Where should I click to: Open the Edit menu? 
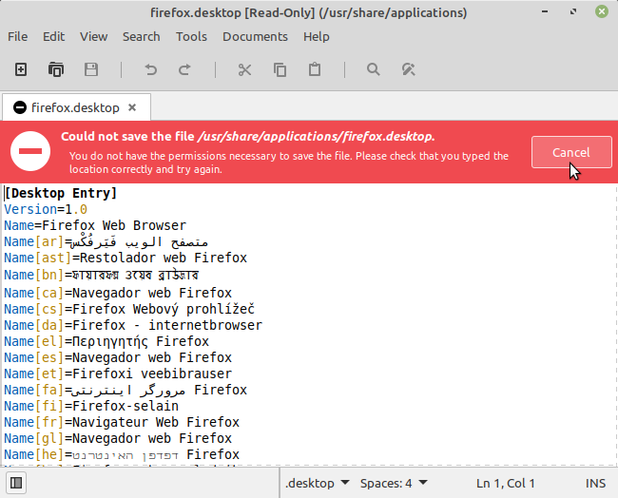53,37
